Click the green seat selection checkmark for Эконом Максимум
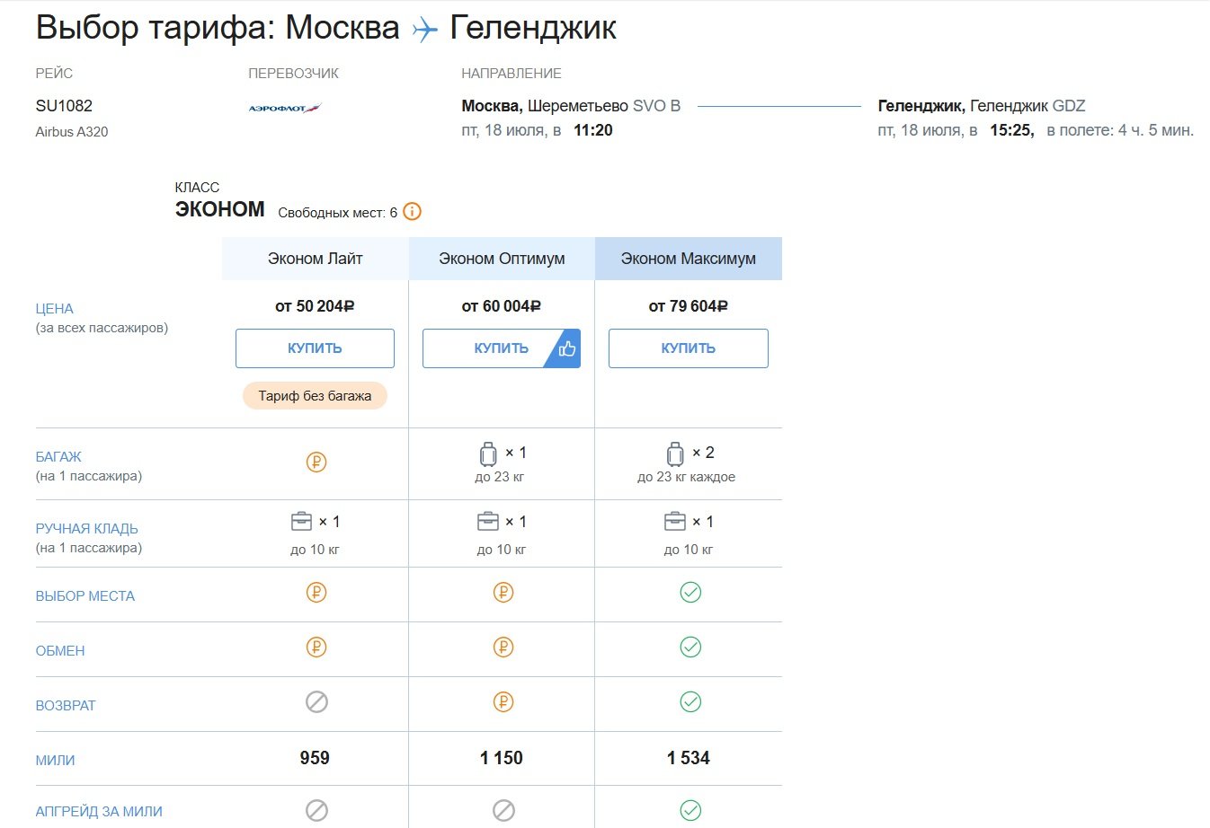Image resolution: width=1210 pixels, height=828 pixels. [690, 593]
